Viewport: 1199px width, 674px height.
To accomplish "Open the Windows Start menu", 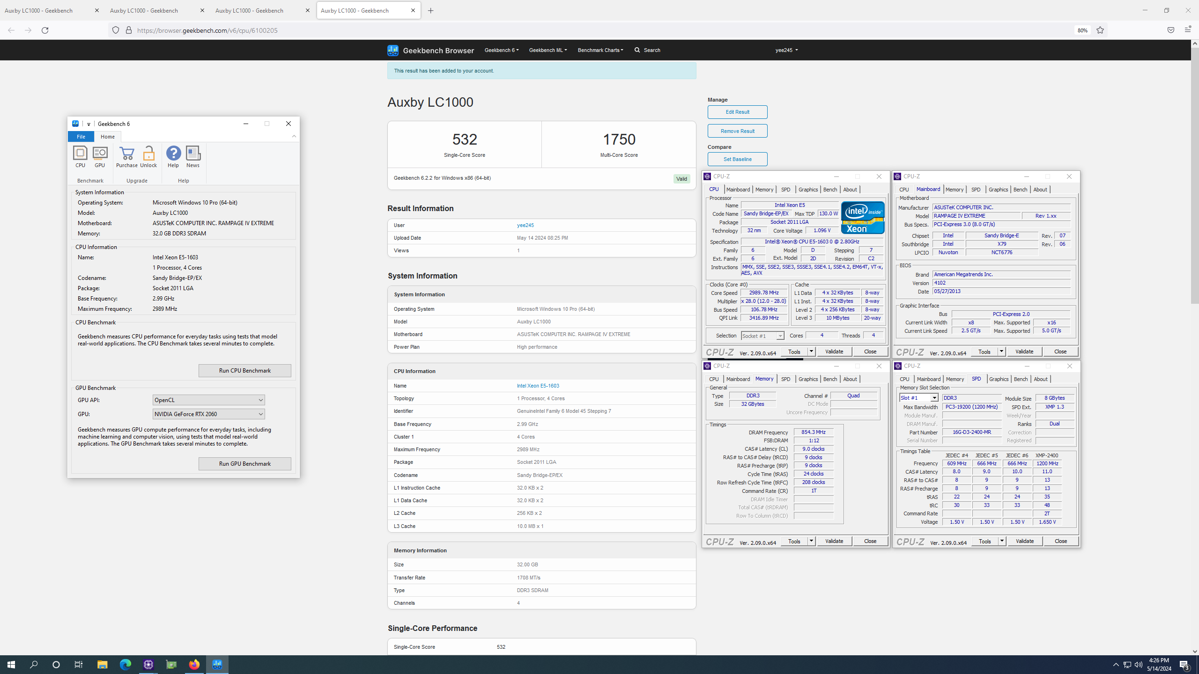I will [x=11, y=664].
